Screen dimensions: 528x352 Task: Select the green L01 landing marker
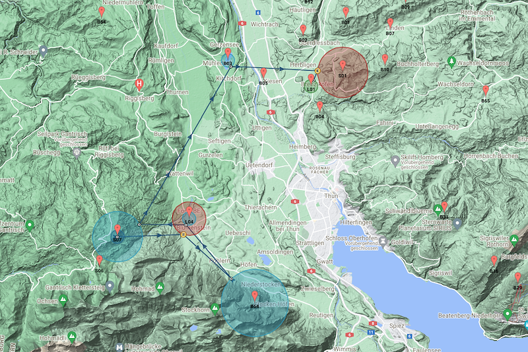click(311, 81)
